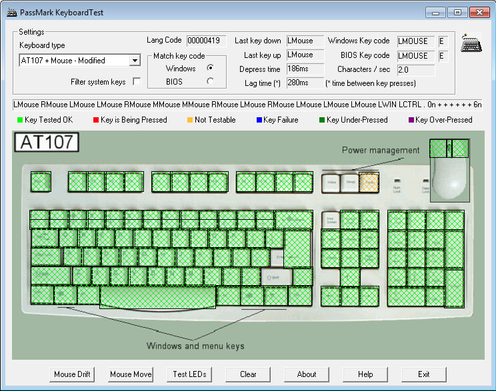
Task: Maximize the KeyboardTest window
Action: point(457,13)
